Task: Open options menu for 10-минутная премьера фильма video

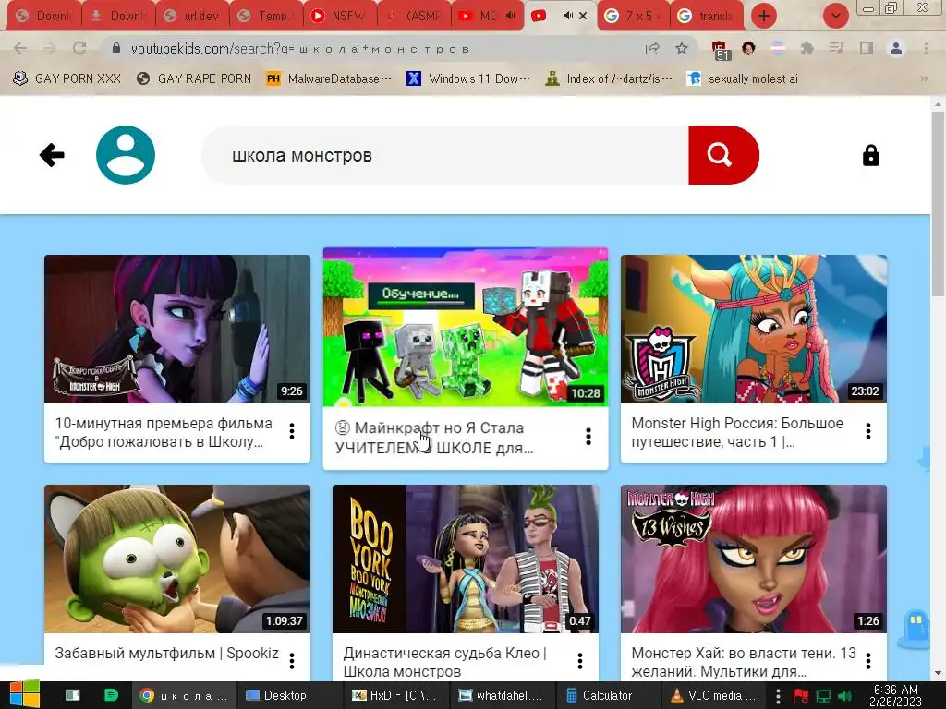Action: pyautogui.click(x=292, y=431)
